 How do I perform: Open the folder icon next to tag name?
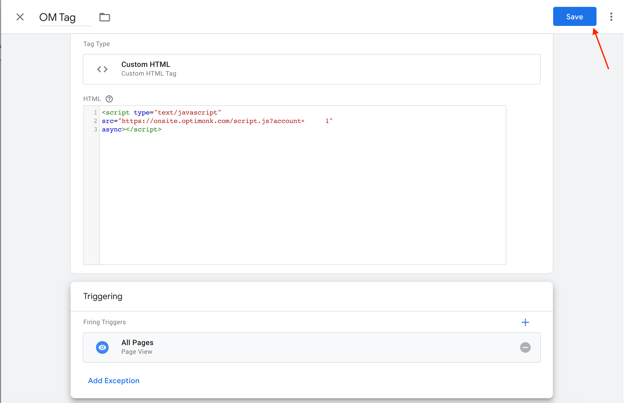(104, 17)
